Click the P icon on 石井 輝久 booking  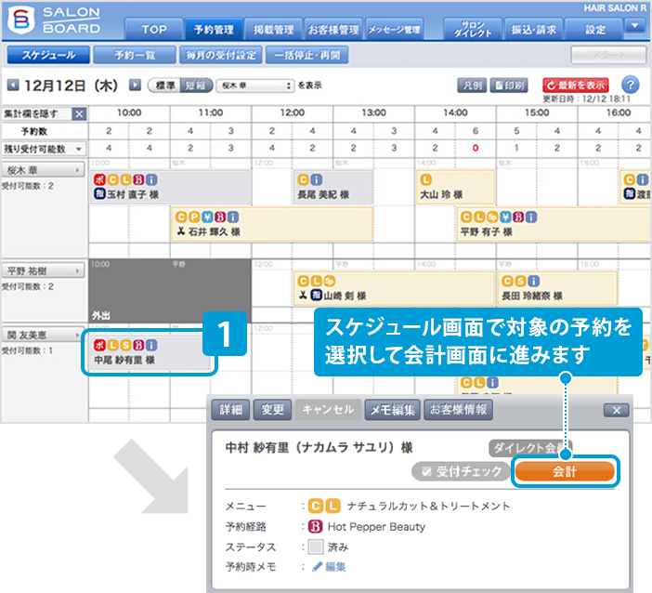pos(194,217)
